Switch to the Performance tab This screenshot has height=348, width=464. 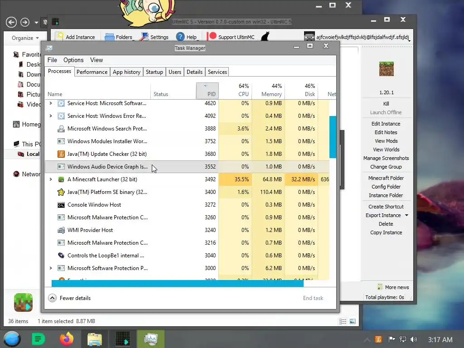tap(92, 72)
